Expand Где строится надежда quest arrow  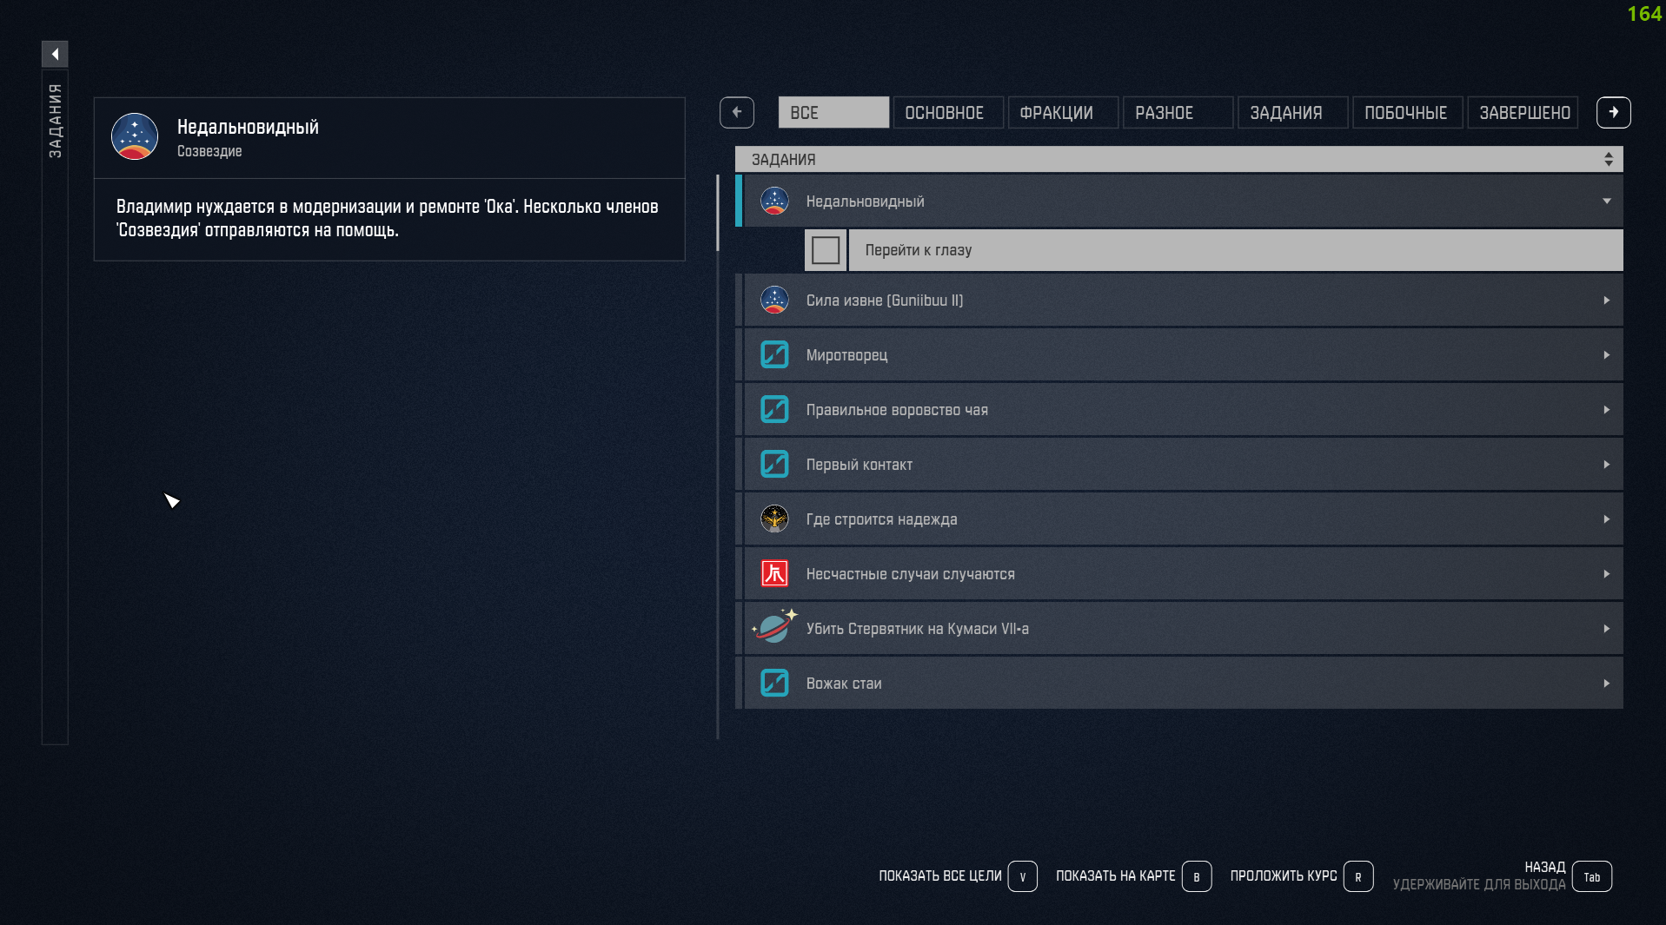click(1607, 519)
